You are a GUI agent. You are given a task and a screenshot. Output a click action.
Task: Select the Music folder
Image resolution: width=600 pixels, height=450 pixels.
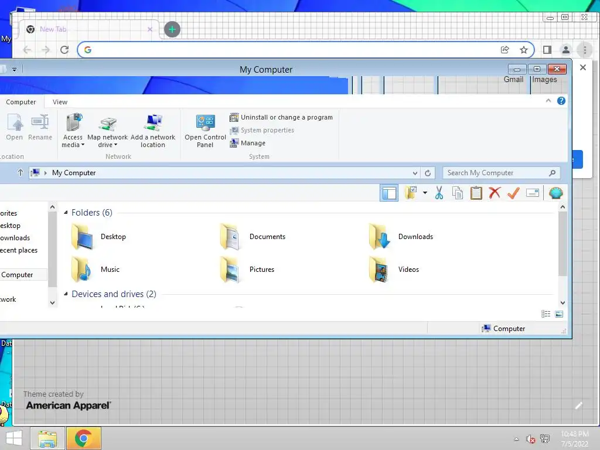(x=96, y=270)
